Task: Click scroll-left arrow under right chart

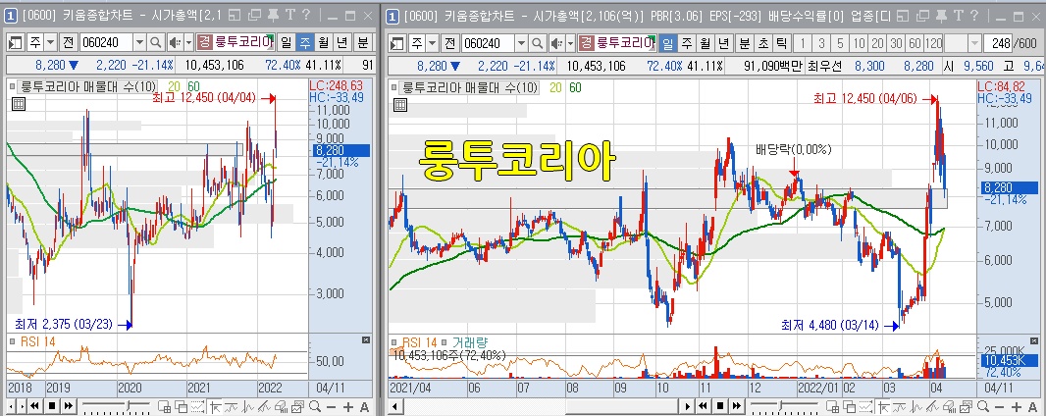Action: 393,405
